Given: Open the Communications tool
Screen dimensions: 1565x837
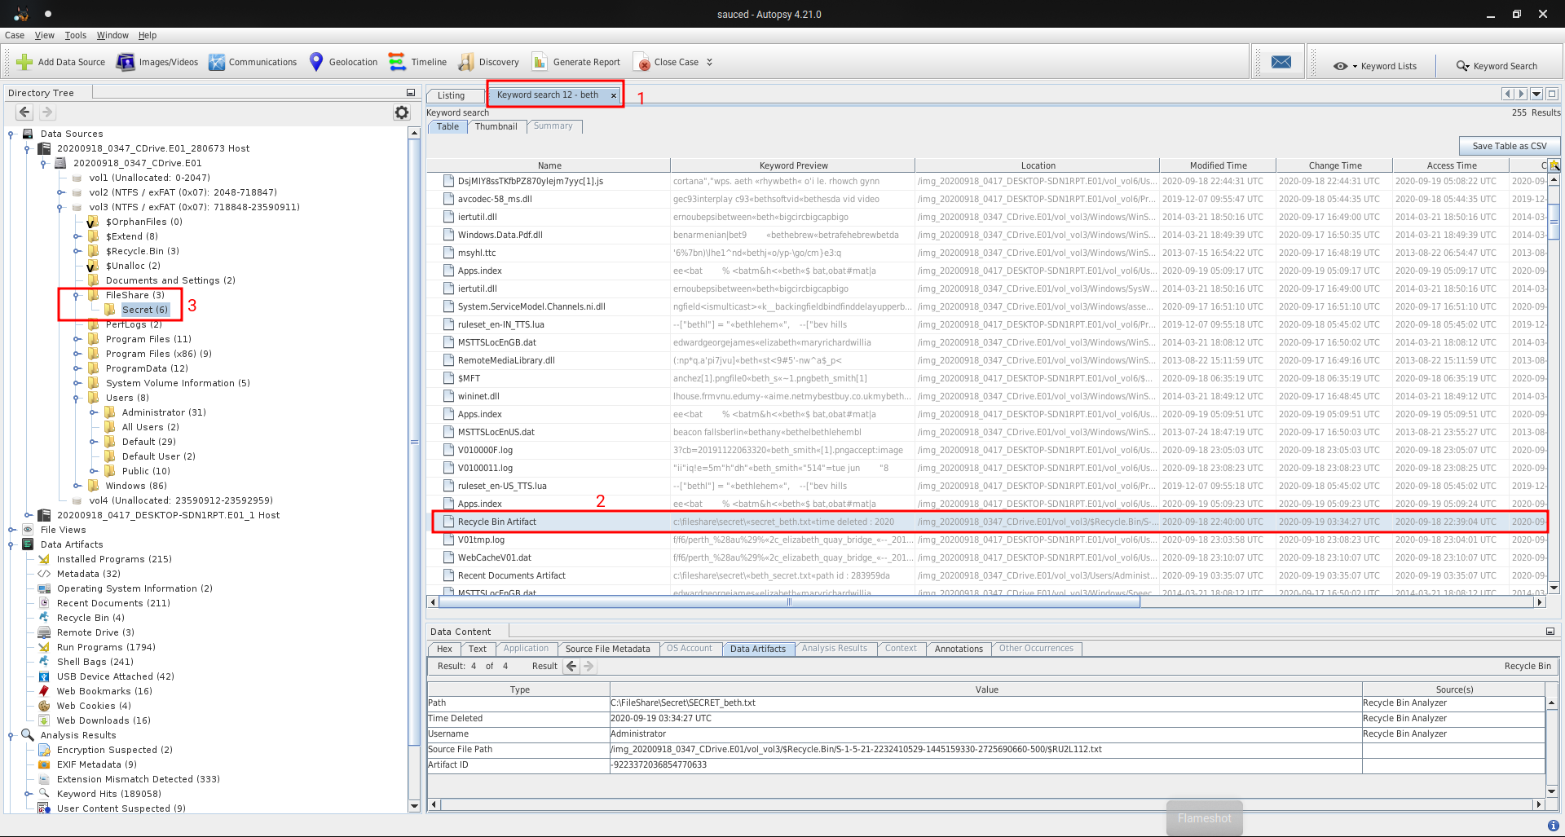Looking at the screenshot, I should 217,62.
